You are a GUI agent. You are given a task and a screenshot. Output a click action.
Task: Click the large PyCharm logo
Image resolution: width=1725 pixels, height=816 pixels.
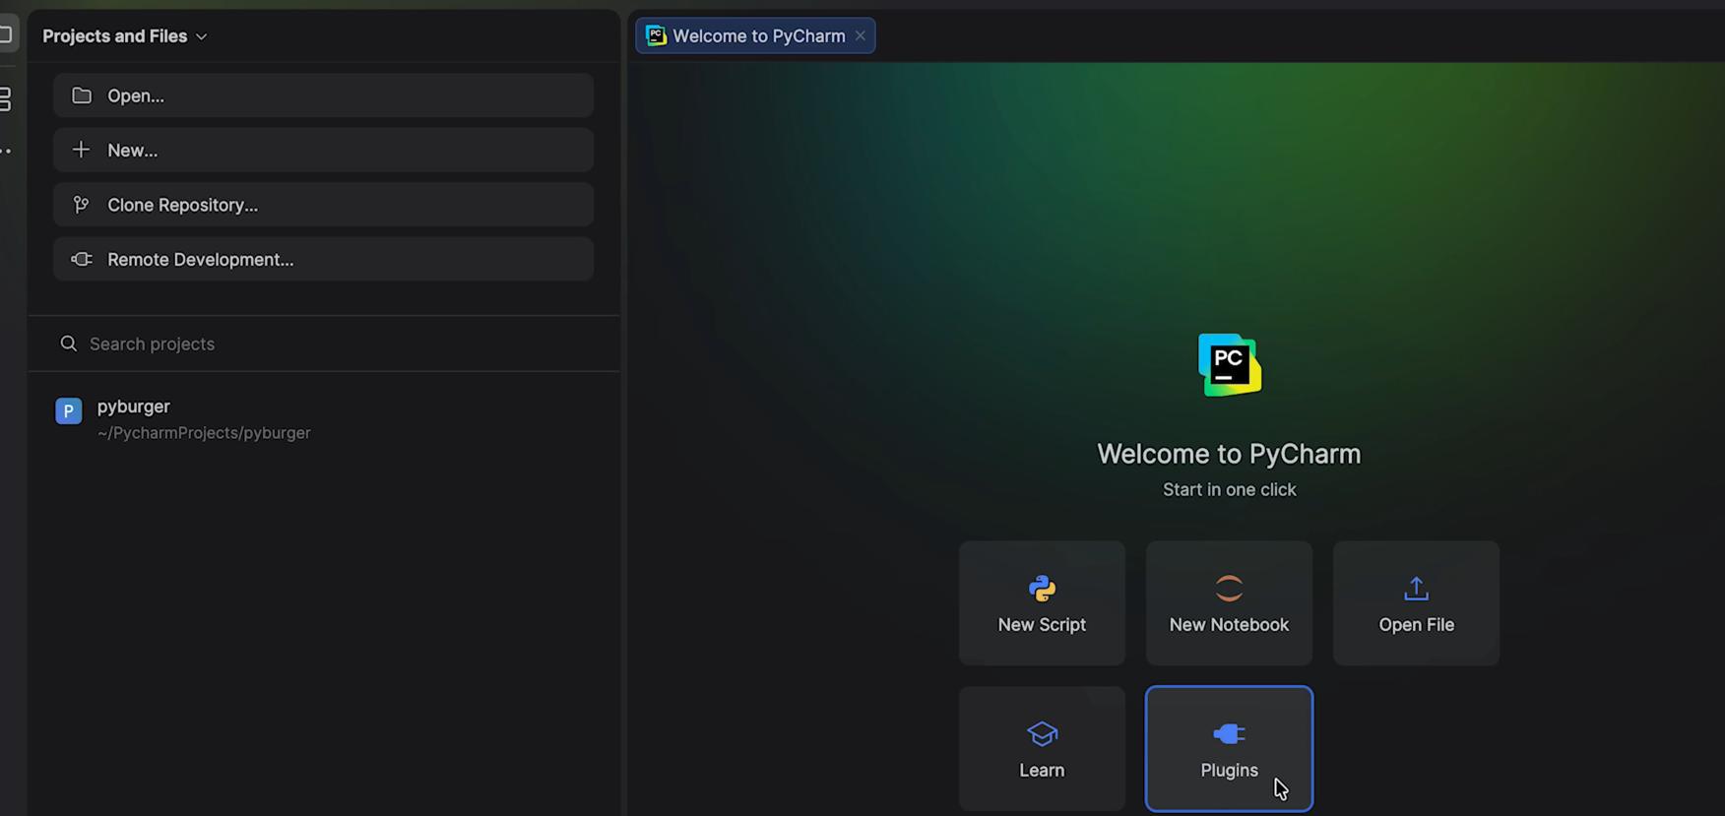point(1230,365)
